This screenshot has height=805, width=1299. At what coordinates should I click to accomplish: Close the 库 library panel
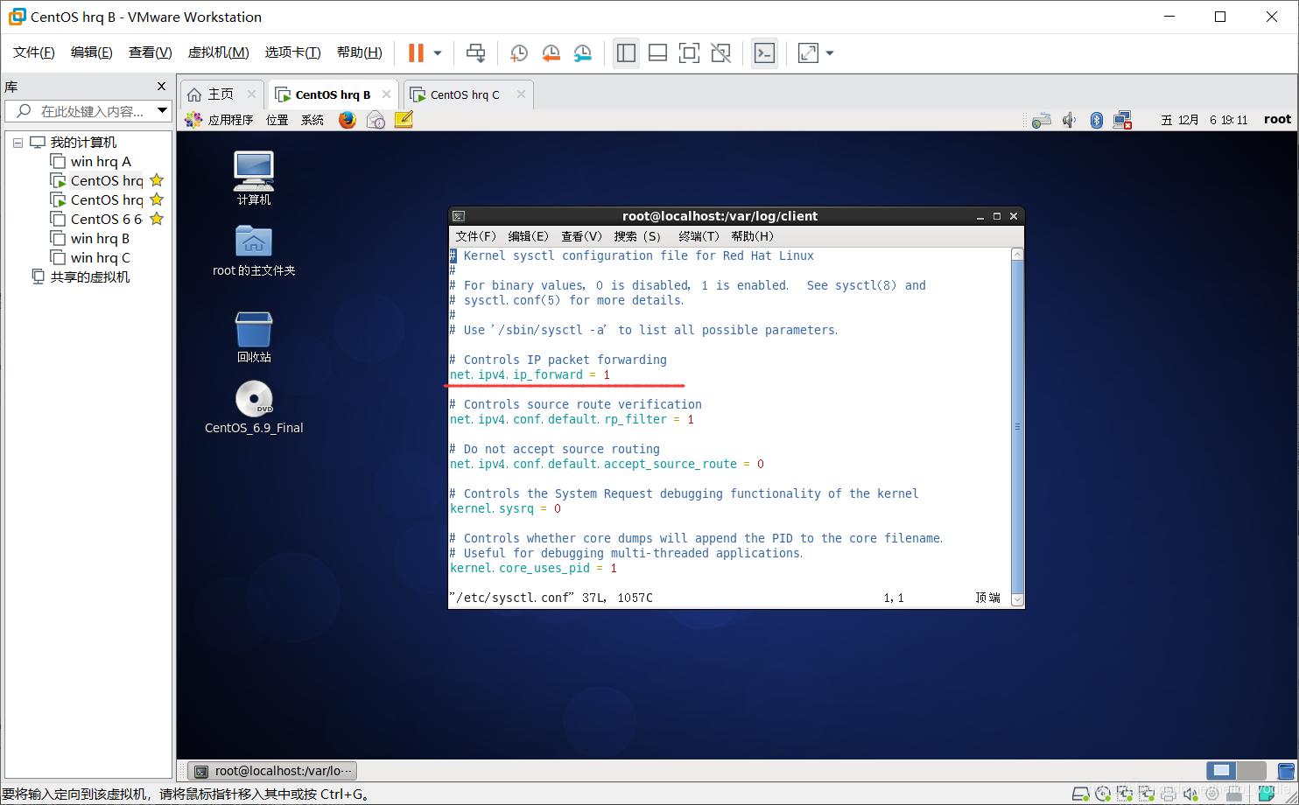tap(161, 87)
